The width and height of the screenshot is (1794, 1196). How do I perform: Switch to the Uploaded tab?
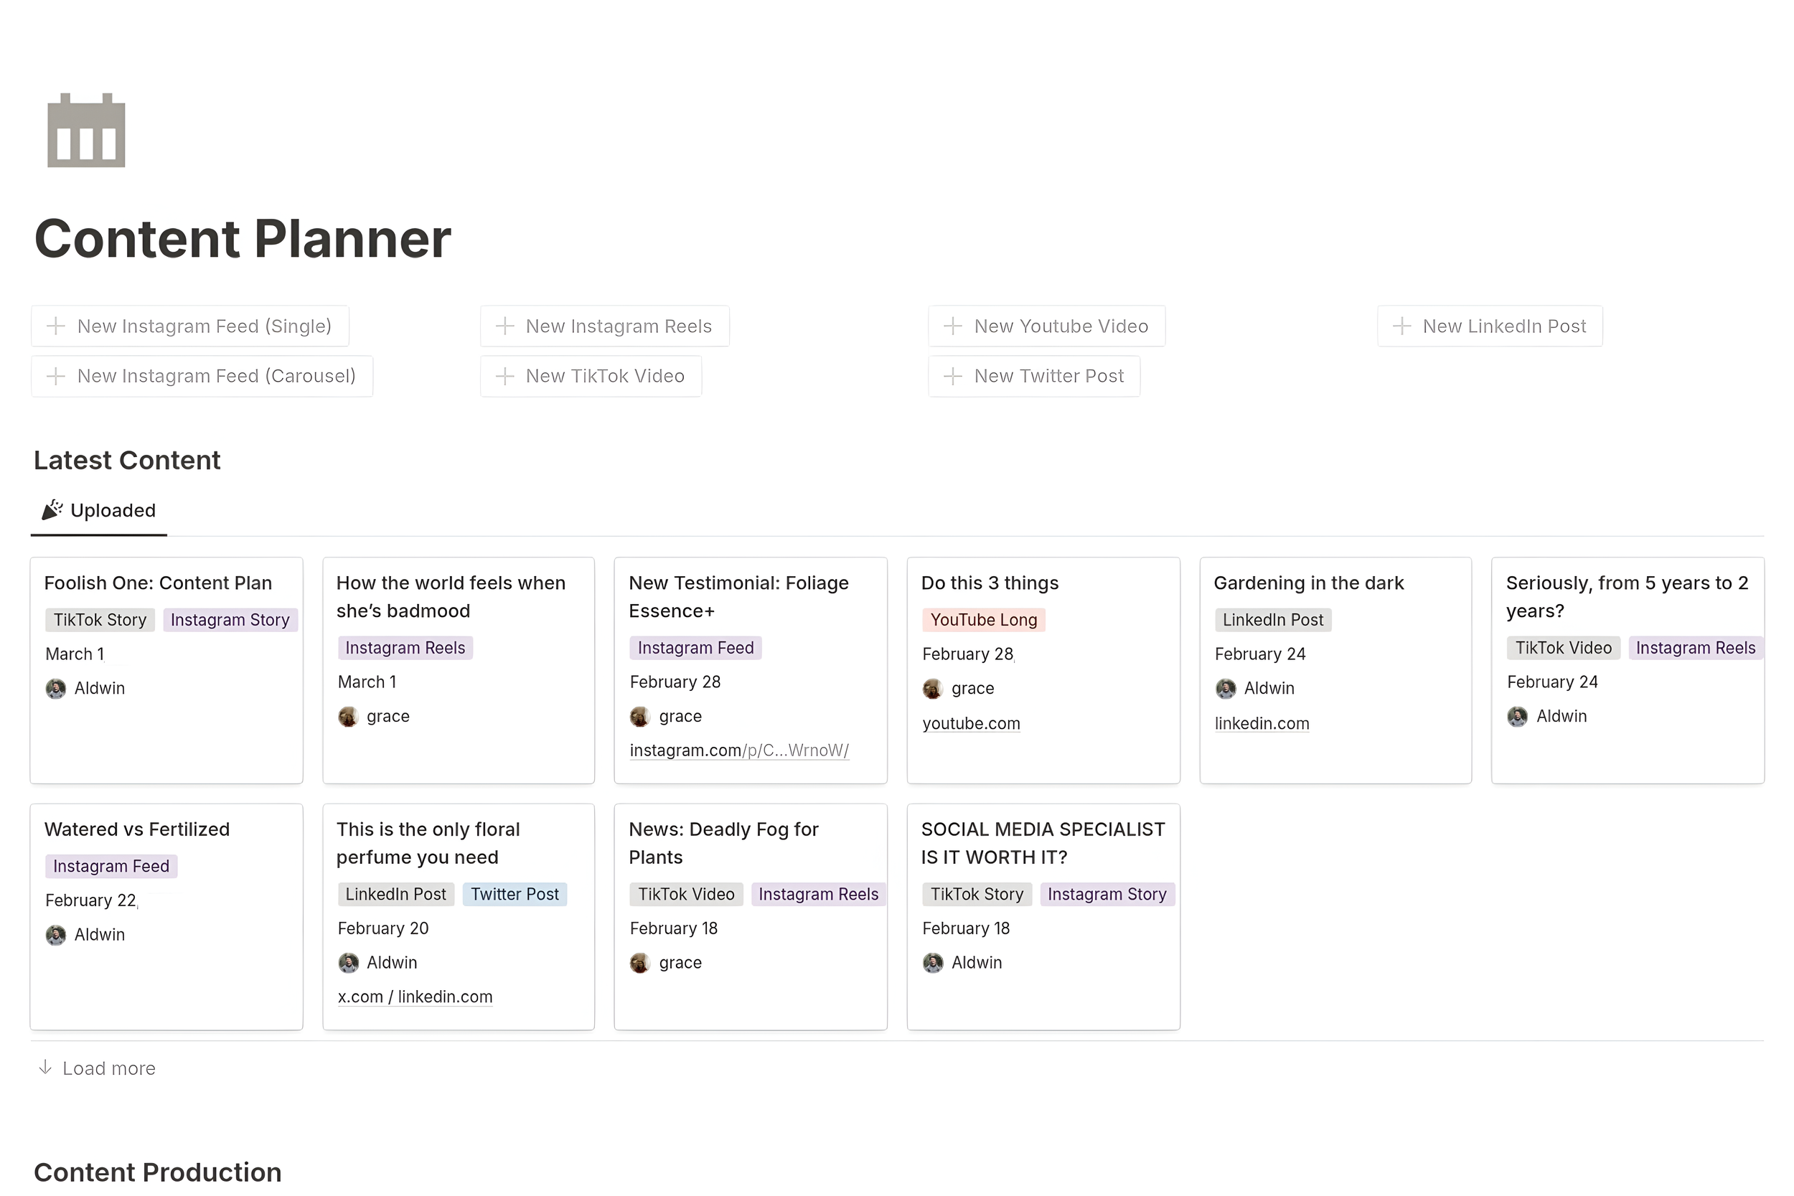[112, 510]
